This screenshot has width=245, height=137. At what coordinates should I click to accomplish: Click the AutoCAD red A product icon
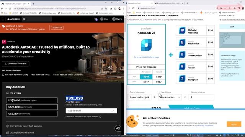coord(4,41)
